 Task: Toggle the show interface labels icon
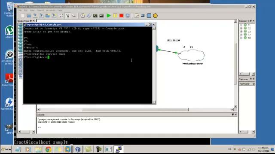pos(61,16)
